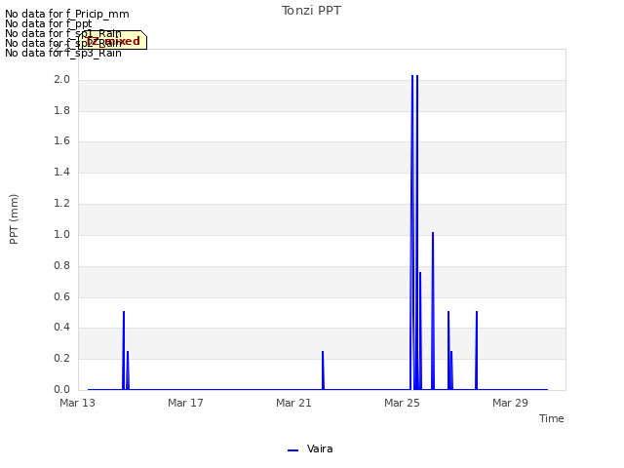This screenshot has height=468, width=624.
Task: Click the 1.2 y-axis tick label
Action: coord(61,204)
